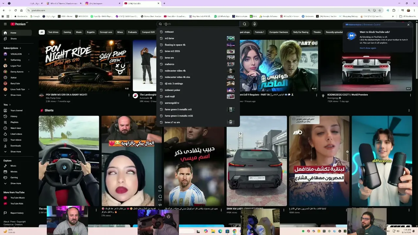Image resolution: width=418 pixels, height=235 pixels.
Task: Open Home in the sidebar
Action: pos(16,33)
